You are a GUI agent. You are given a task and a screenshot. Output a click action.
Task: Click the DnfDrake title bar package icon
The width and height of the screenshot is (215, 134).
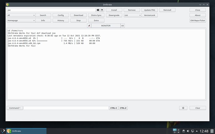pos(7,5)
